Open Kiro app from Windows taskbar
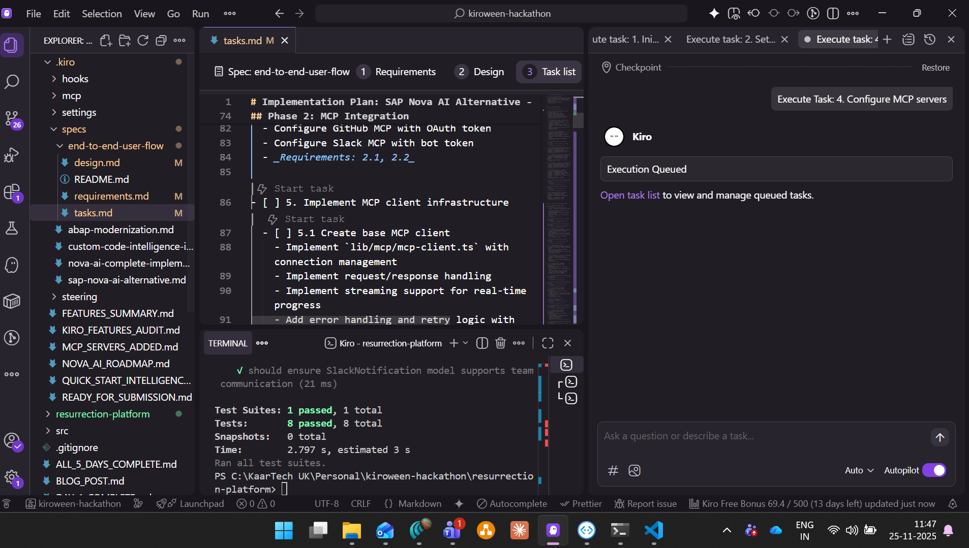This screenshot has width=969, height=548. tap(553, 531)
